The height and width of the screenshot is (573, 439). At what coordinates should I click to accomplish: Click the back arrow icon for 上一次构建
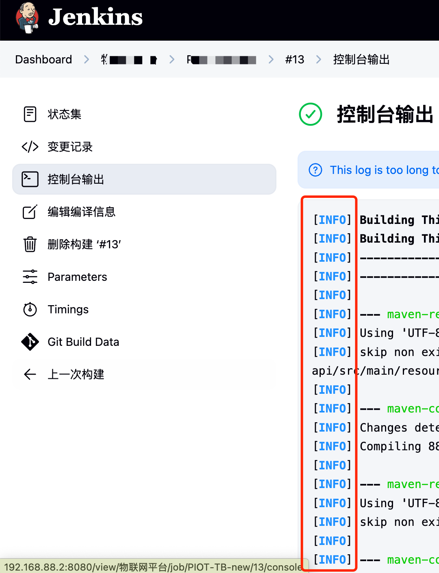pyautogui.click(x=30, y=374)
